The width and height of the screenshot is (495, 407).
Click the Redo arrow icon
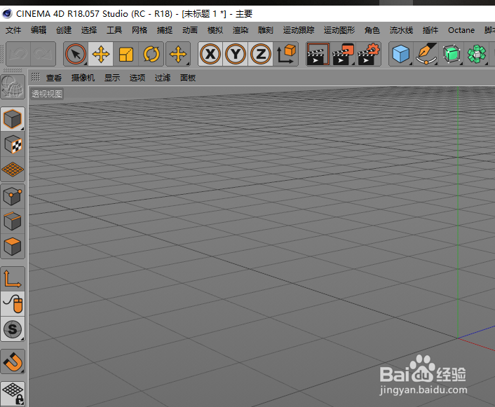[43, 54]
